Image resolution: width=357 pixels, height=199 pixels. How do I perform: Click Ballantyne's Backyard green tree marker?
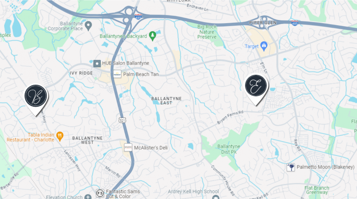152,36
